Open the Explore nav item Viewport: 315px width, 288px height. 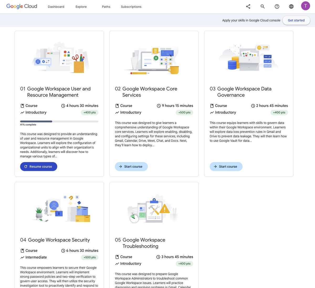pos(81,7)
